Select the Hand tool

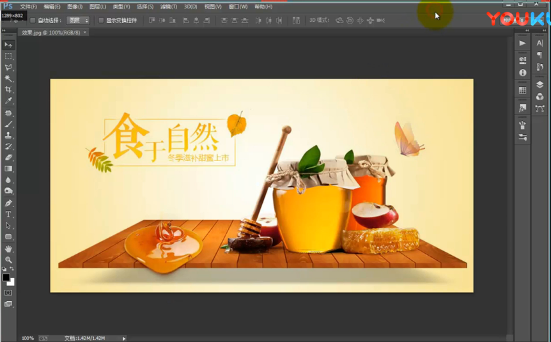(x=8, y=249)
